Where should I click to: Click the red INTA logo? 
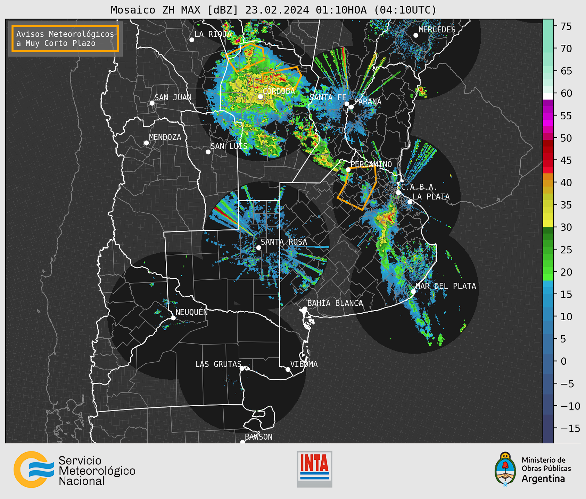314,469
